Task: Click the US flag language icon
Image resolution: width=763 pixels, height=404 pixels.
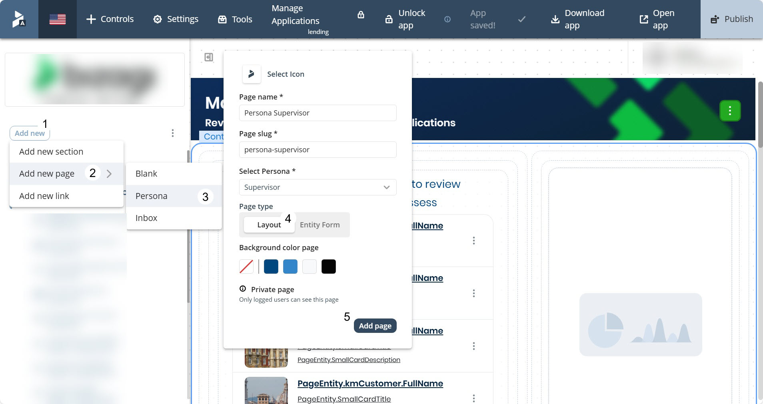Action: coord(57,19)
